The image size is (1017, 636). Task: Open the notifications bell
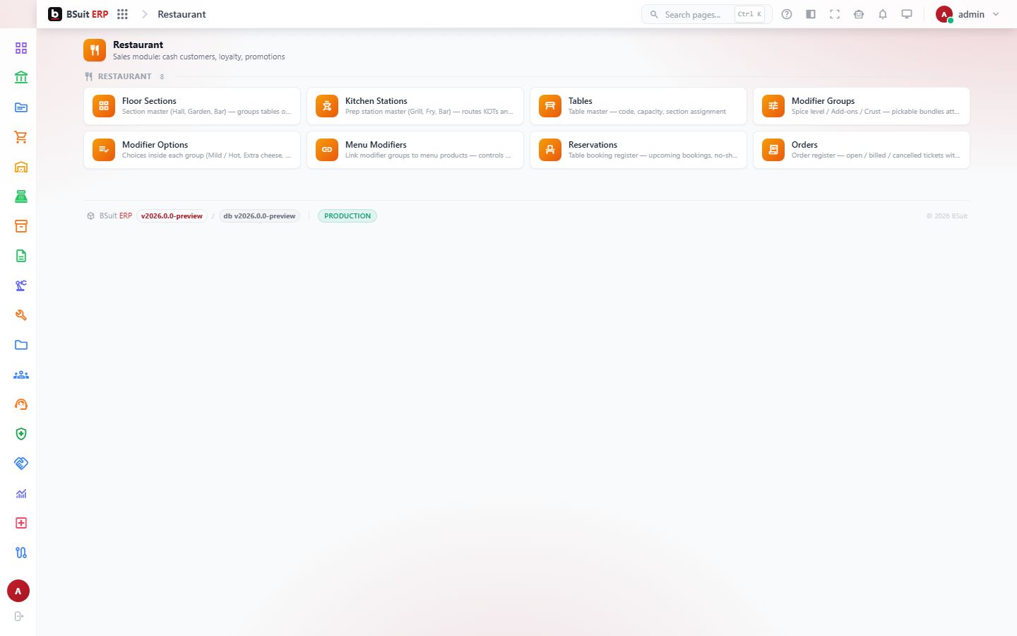883,14
